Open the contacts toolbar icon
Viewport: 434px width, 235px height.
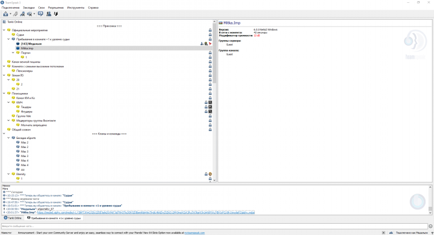[49, 14]
